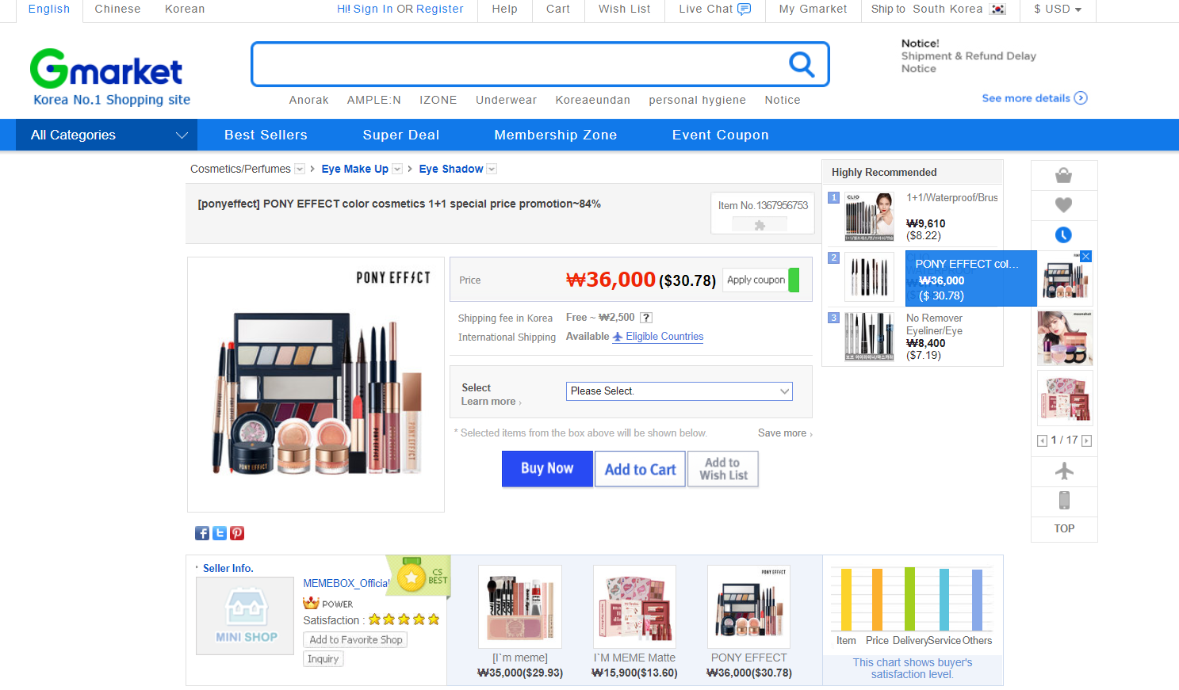Click the green Delivery satisfaction bar
Viewport: 1179px width, 690px height.
(x=909, y=599)
